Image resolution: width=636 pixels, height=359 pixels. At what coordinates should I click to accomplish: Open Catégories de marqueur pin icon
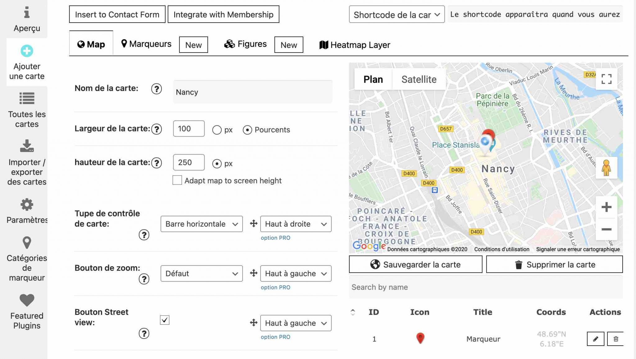tap(27, 243)
